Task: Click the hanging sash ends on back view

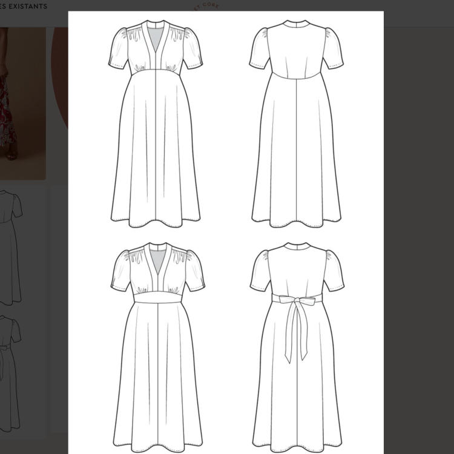Action: (x=296, y=333)
